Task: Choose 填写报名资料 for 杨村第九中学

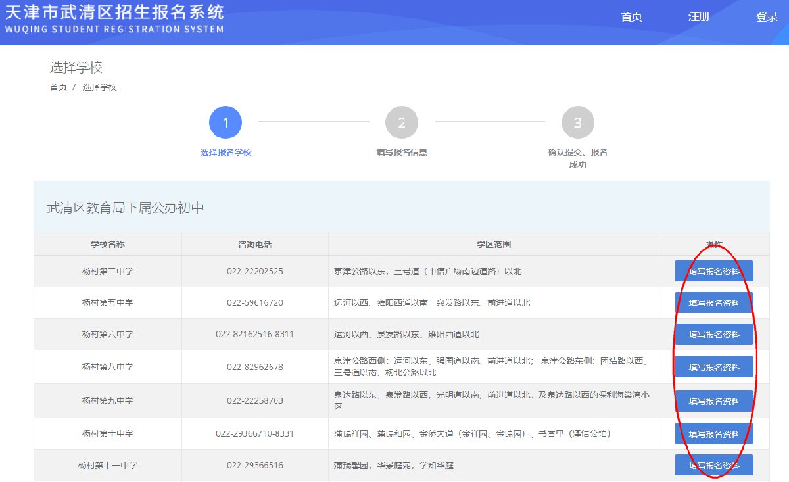Action: tap(714, 401)
